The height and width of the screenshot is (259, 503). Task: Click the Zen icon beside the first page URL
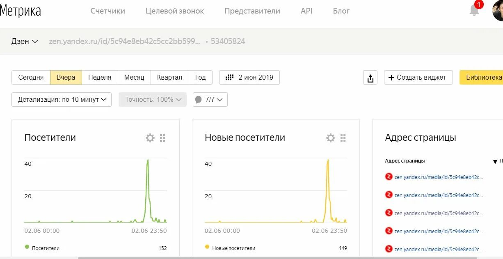[x=389, y=176]
